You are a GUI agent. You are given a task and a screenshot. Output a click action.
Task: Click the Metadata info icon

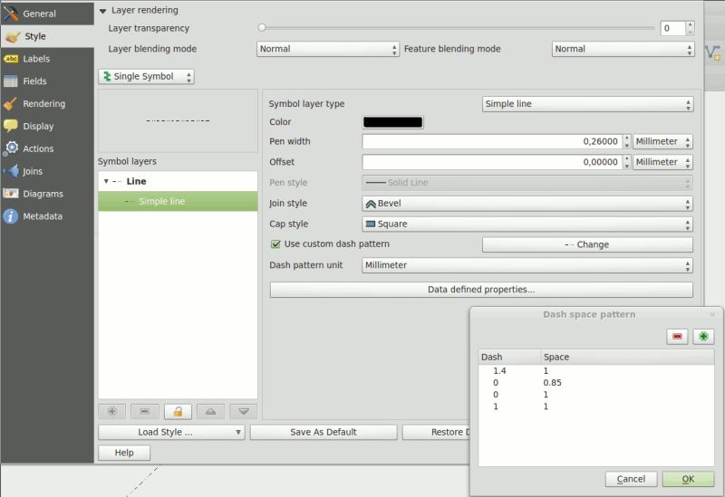point(10,216)
